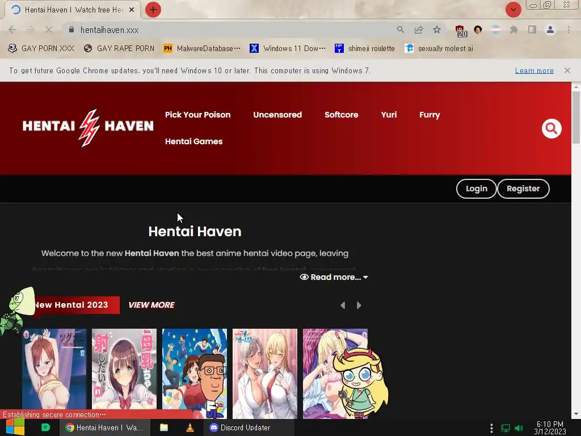The width and height of the screenshot is (581, 436).
Task: Open the tab search chevron button
Action: point(513,10)
